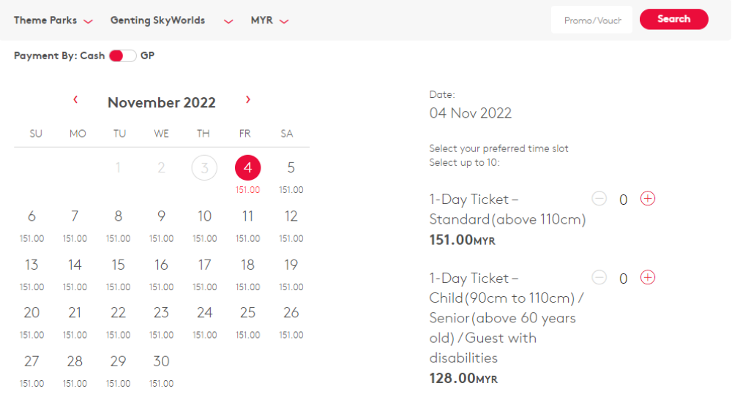Open the Theme Parks dropdown
Viewport: 732px width, 405px height.
[x=53, y=20]
